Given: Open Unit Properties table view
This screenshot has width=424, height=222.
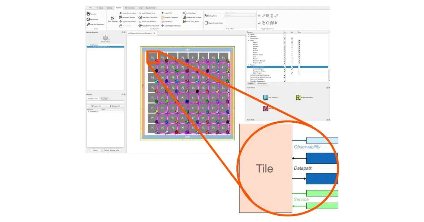Looking at the screenshot, I should pos(271,98).
